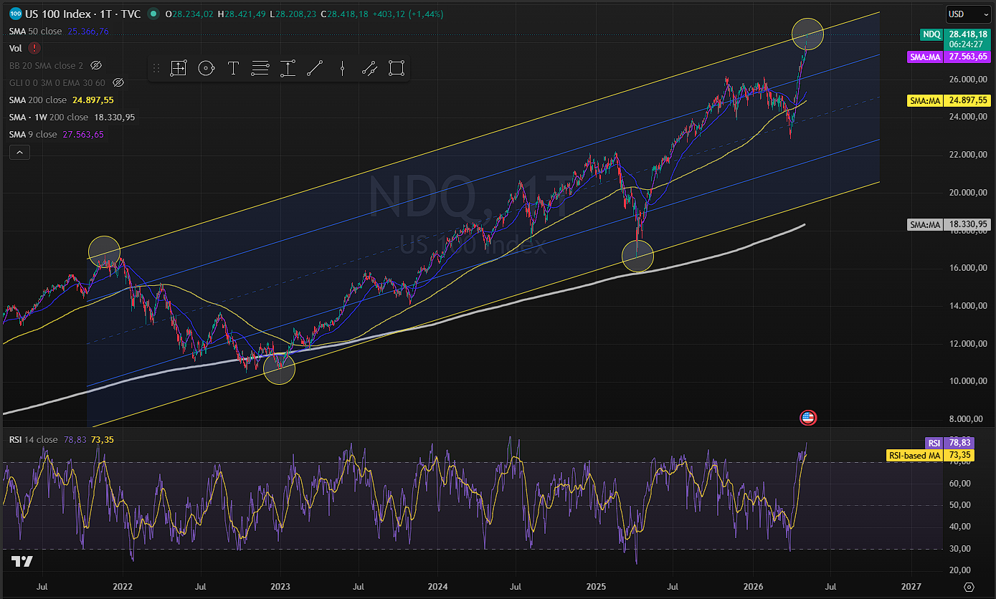Click the TradingView logo in RSI pane
Viewport: 996px width, 599px height.
[22, 561]
